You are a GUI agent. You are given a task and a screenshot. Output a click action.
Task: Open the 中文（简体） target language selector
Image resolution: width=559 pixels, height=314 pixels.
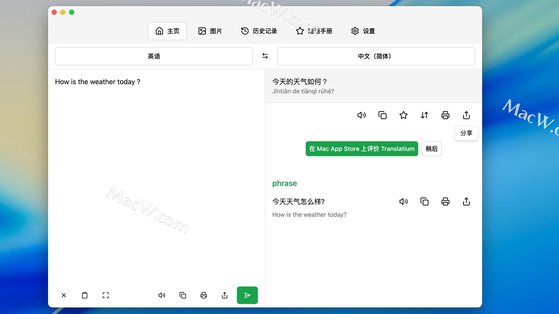tap(376, 56)
